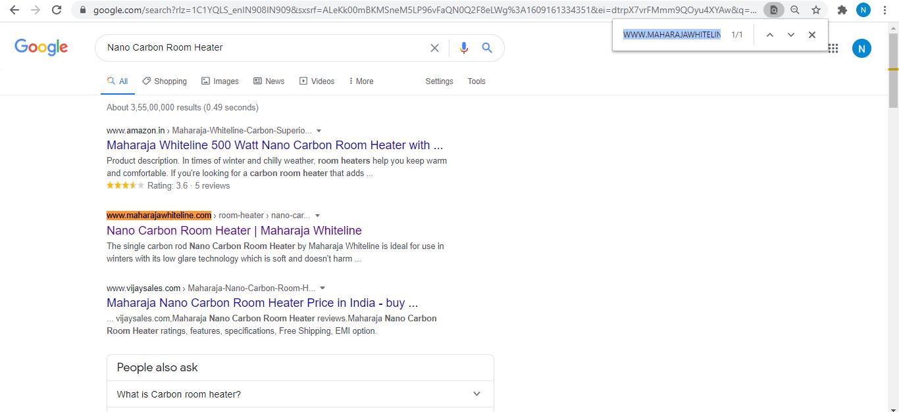Open dropdown arrow beside vijaysales.com result URL
The width and height of the screenshot is (899, 412).
pyautogui.click(x=322, y=288)
